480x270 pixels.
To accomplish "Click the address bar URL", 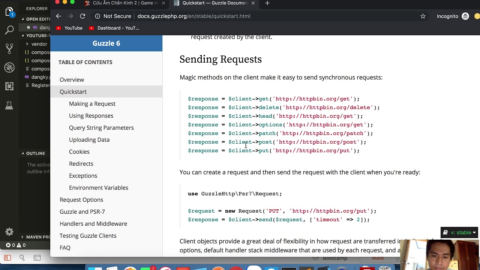I will [x=194, y=16].
